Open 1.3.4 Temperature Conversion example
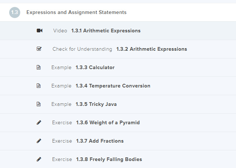236x168 pixels. tap(113, 86)
